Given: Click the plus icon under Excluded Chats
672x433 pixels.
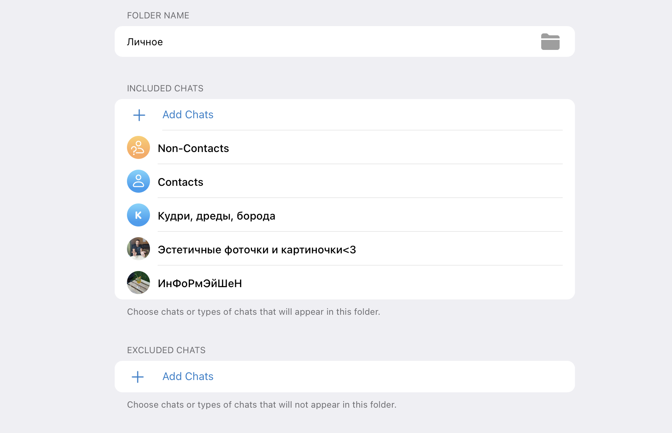Looking at the screenshot, I should [x=138, y=377].
